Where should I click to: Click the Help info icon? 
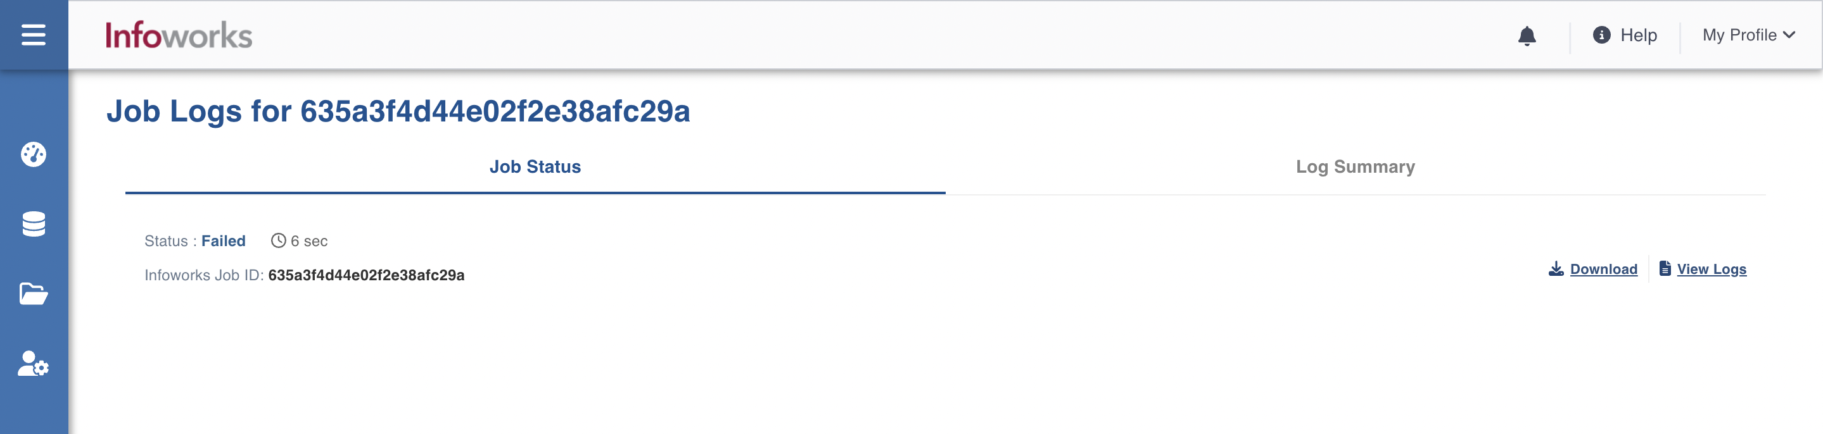coord(1601,35)
